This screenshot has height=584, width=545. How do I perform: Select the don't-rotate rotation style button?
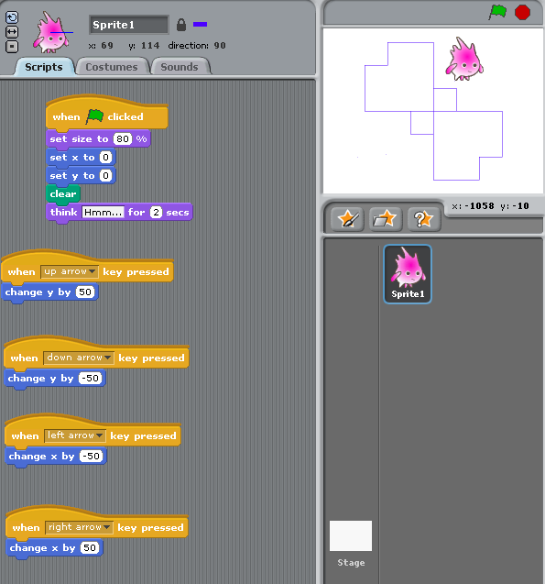coord(12,47)
